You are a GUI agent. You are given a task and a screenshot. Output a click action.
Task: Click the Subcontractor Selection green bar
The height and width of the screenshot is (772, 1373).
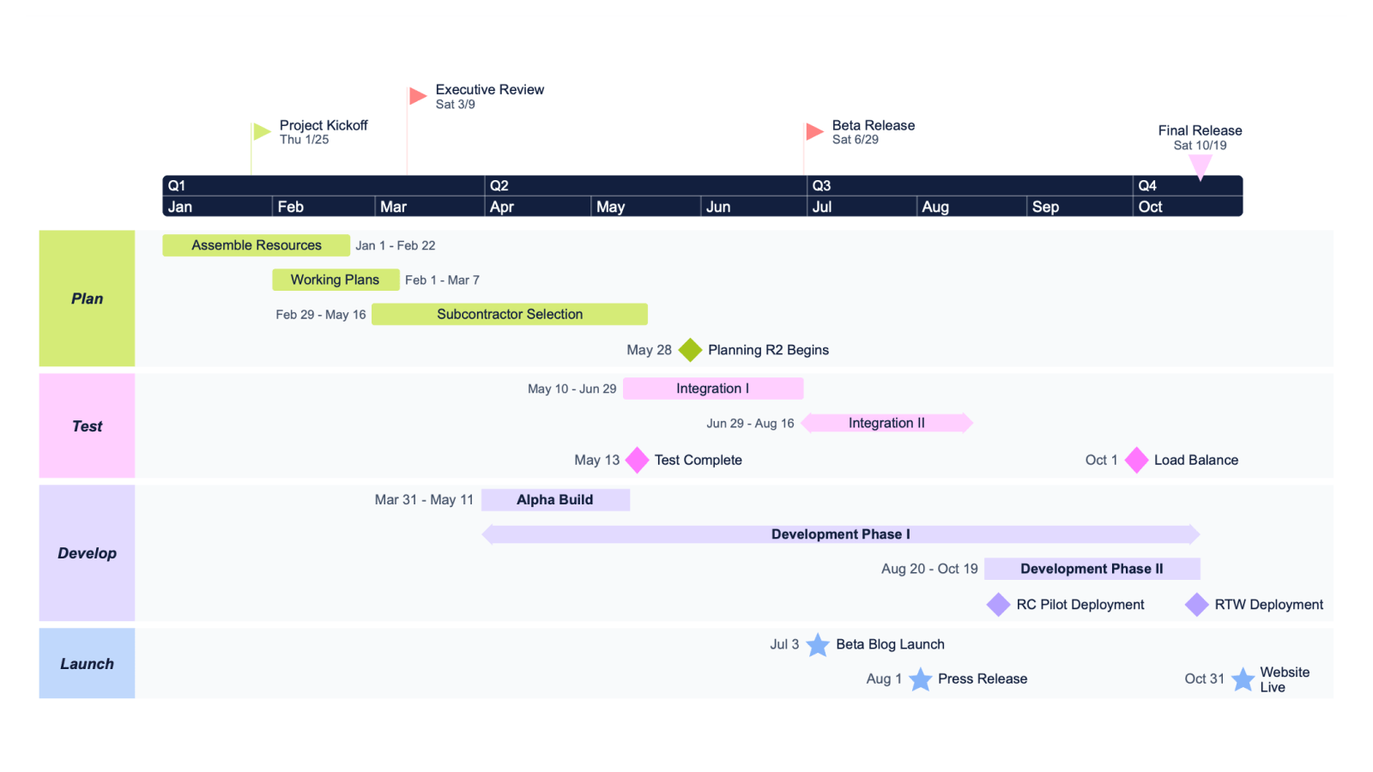click(x=510, y=314)
